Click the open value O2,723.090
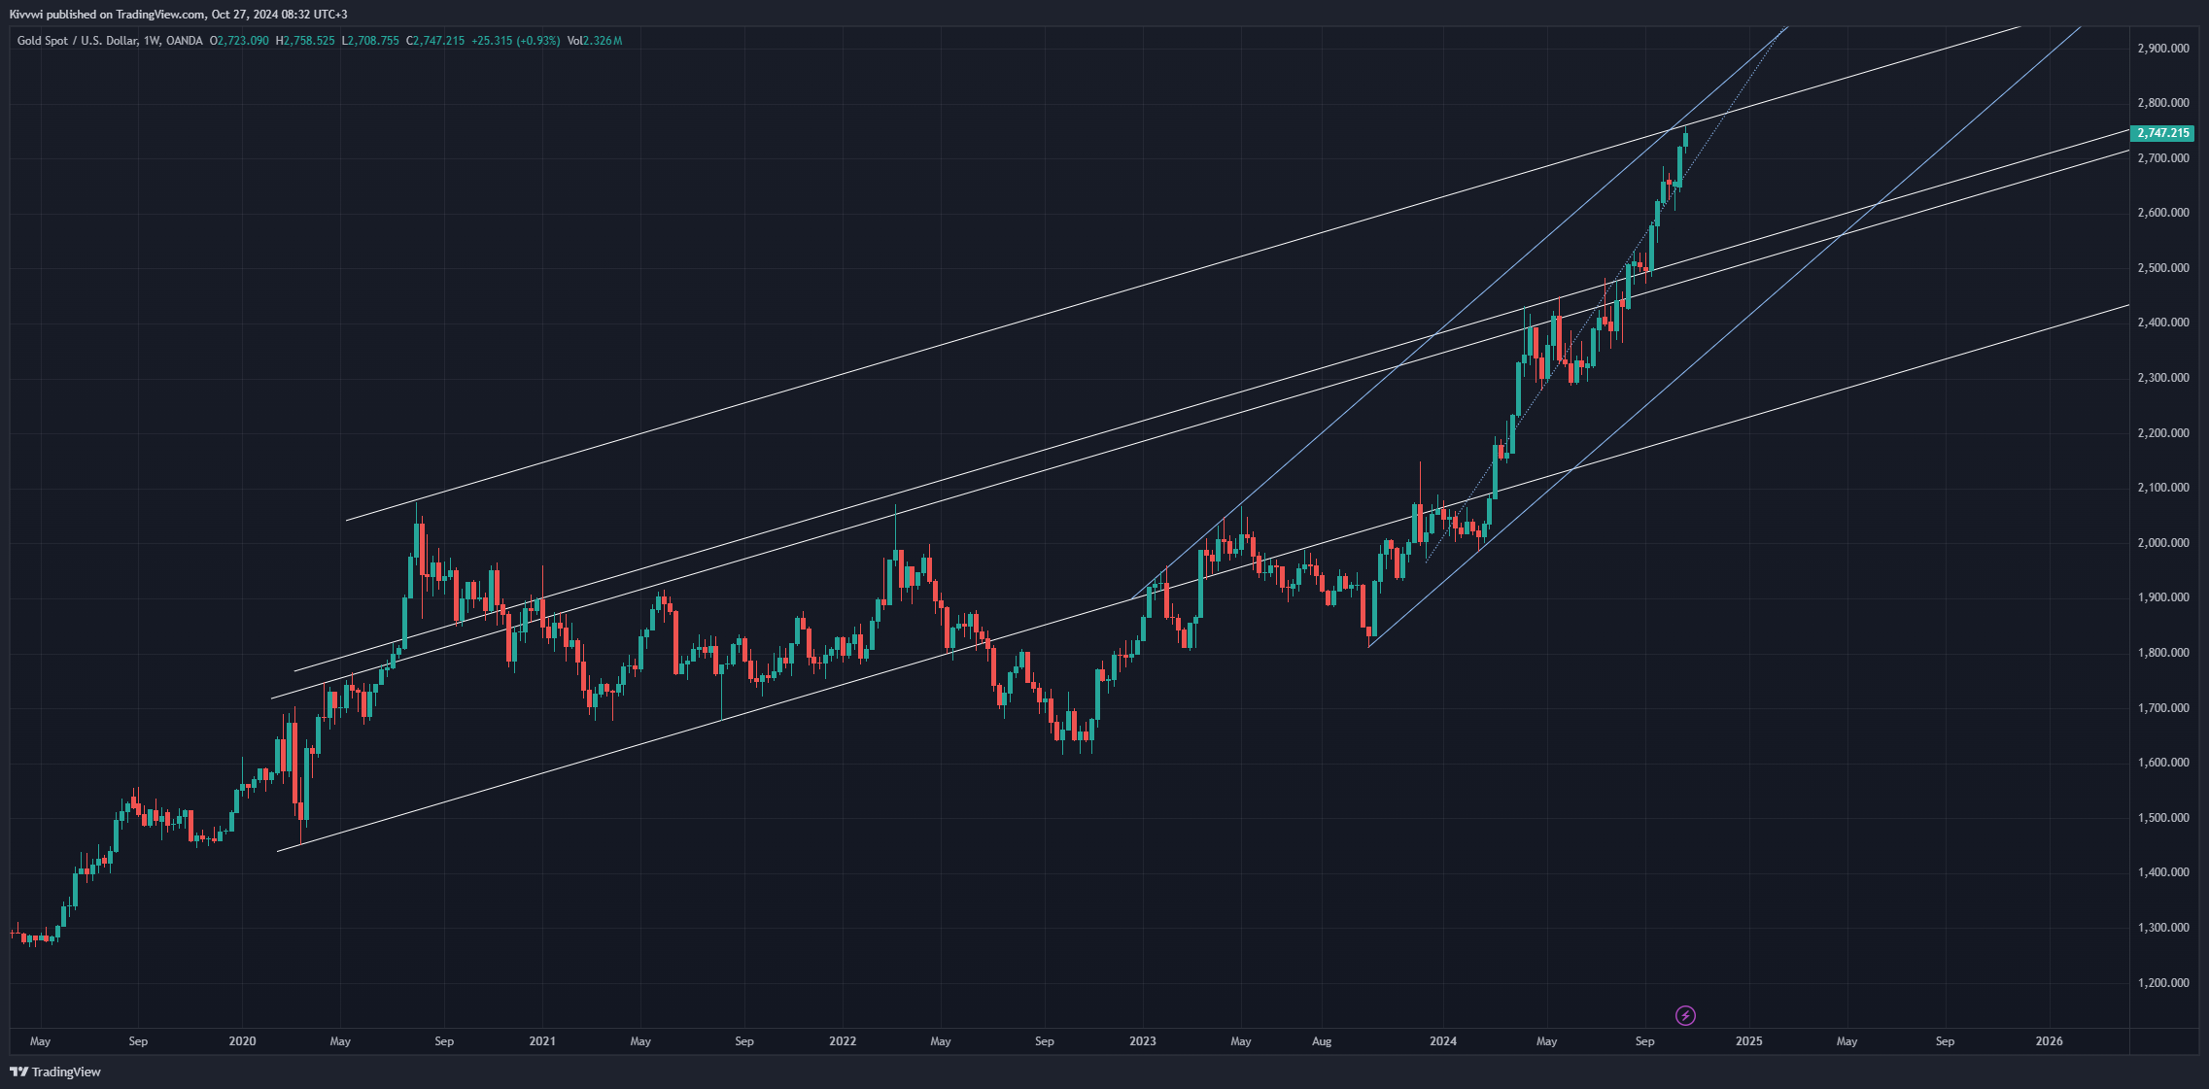 [x=239, y=41]
